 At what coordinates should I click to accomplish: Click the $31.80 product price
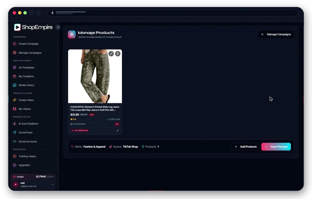pos(75,115)
